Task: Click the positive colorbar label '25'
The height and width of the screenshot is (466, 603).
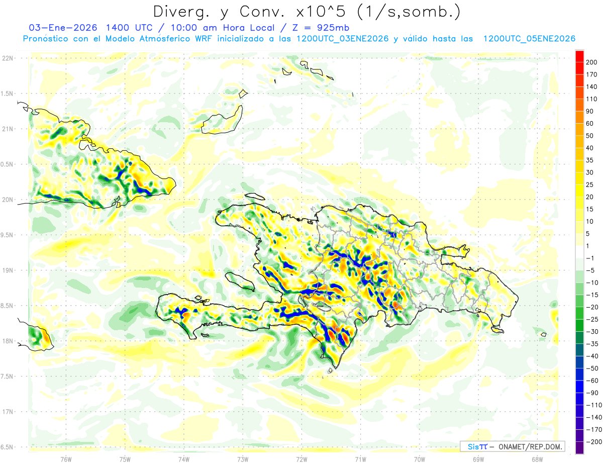Action: pos(590,185)
